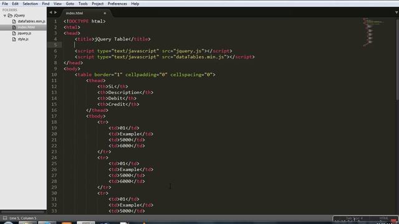Open the Tools menu
The width and height of the screenshot is (399, 224).
pyautogui.click(x=83, y=4)
